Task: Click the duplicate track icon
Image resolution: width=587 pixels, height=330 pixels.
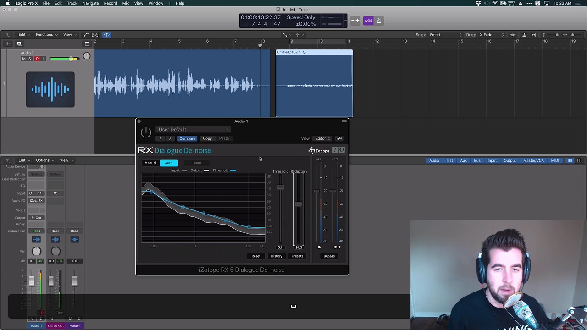Action: 19,44
